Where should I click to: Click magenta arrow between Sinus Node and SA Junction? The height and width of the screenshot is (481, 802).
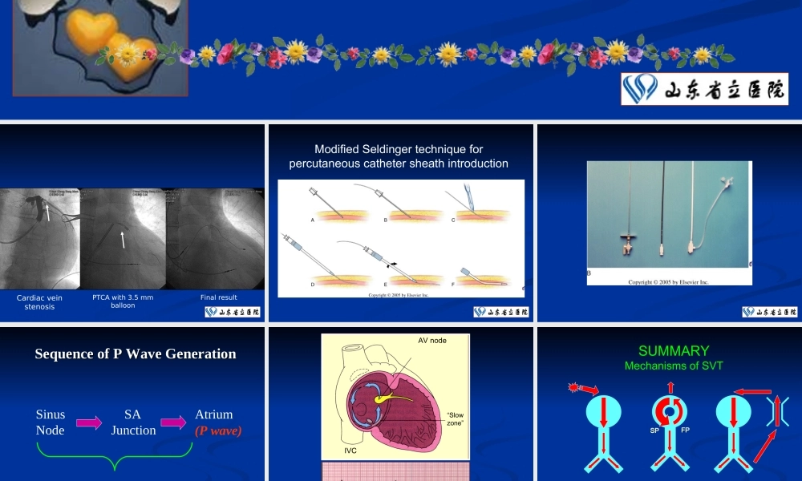pos(89,422)
